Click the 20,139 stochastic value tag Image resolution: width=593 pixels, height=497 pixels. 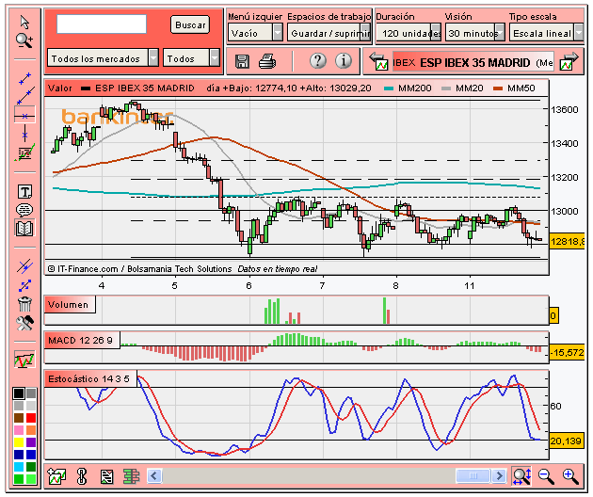(x=566, y=441)
